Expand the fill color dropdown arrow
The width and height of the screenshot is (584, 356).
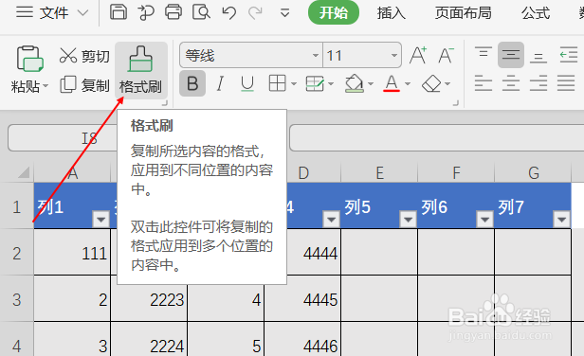click(371, 83)
